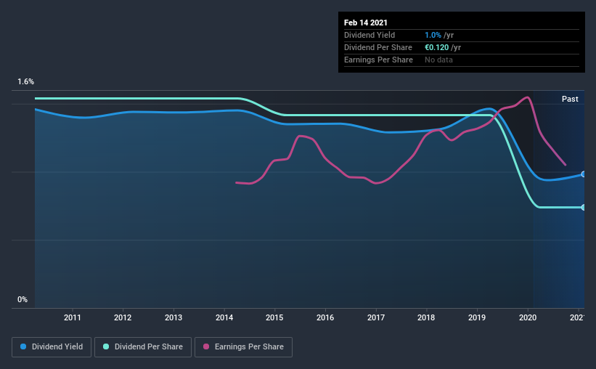Click the 2020 x-axis label
The width and height of the screenshot is (596, 369).
[528, 317]
